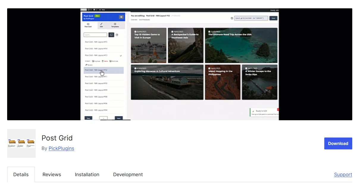Click the Shortcode action under Layout #13

[x=114, y=61]
